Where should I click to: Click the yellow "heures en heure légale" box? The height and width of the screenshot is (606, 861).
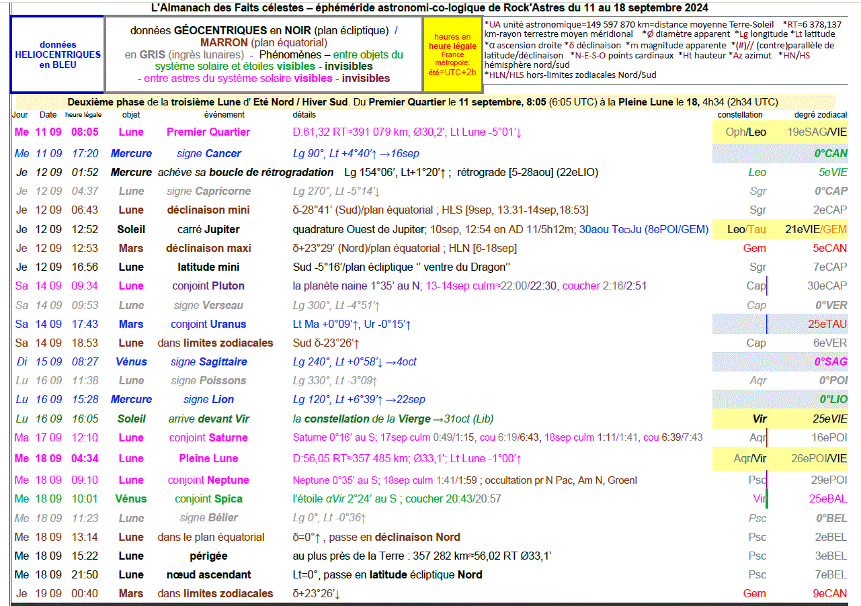coord(452,54)
